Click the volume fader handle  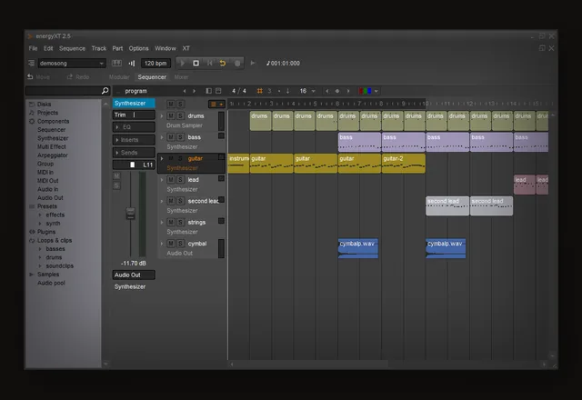coord(130,214)
